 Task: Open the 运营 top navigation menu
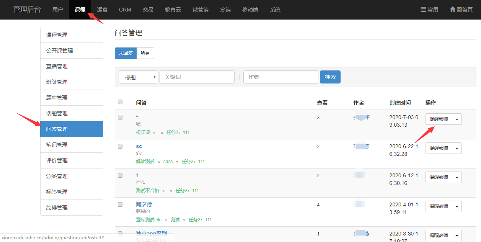point(102,10)
